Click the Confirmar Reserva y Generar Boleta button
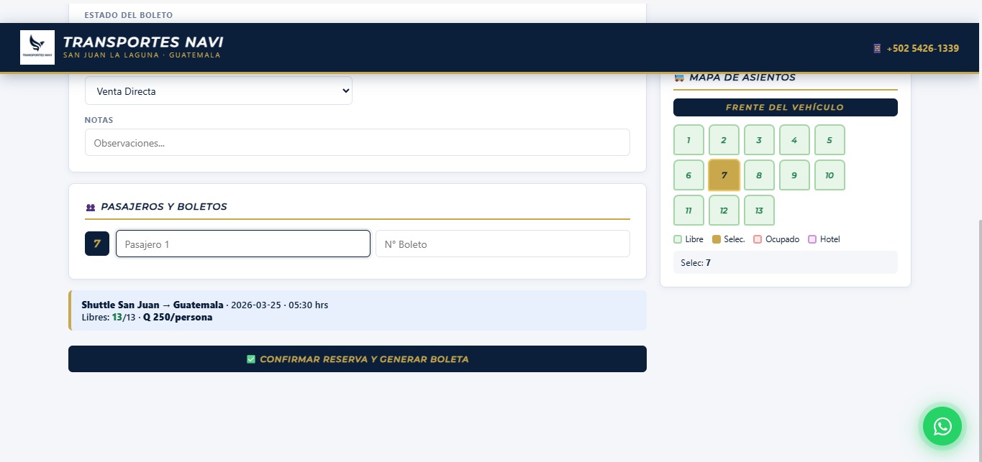 pyautogui.click(x=358, y=359)
